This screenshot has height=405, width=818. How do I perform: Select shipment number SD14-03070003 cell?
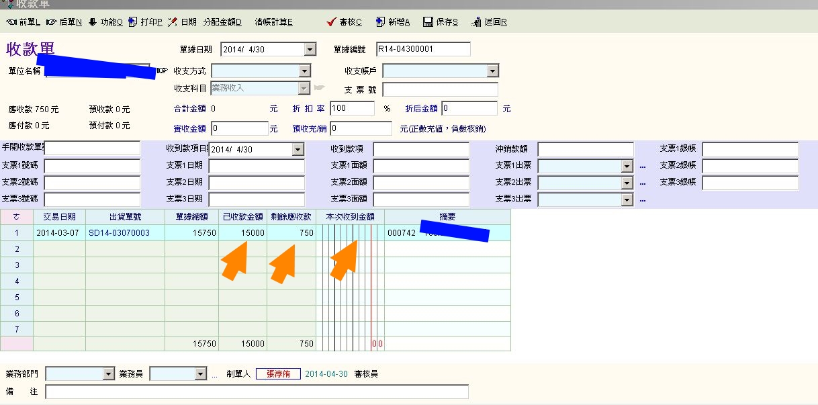coord(125,233)
